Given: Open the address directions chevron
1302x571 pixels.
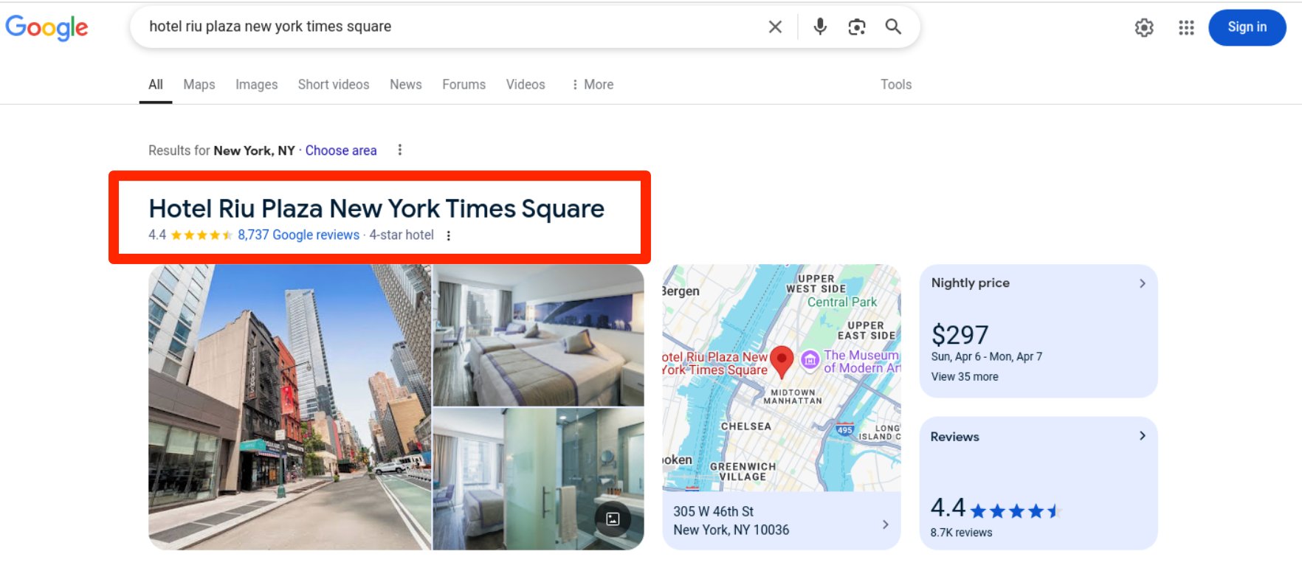Looking at the screenshot, I should point(885,525).
